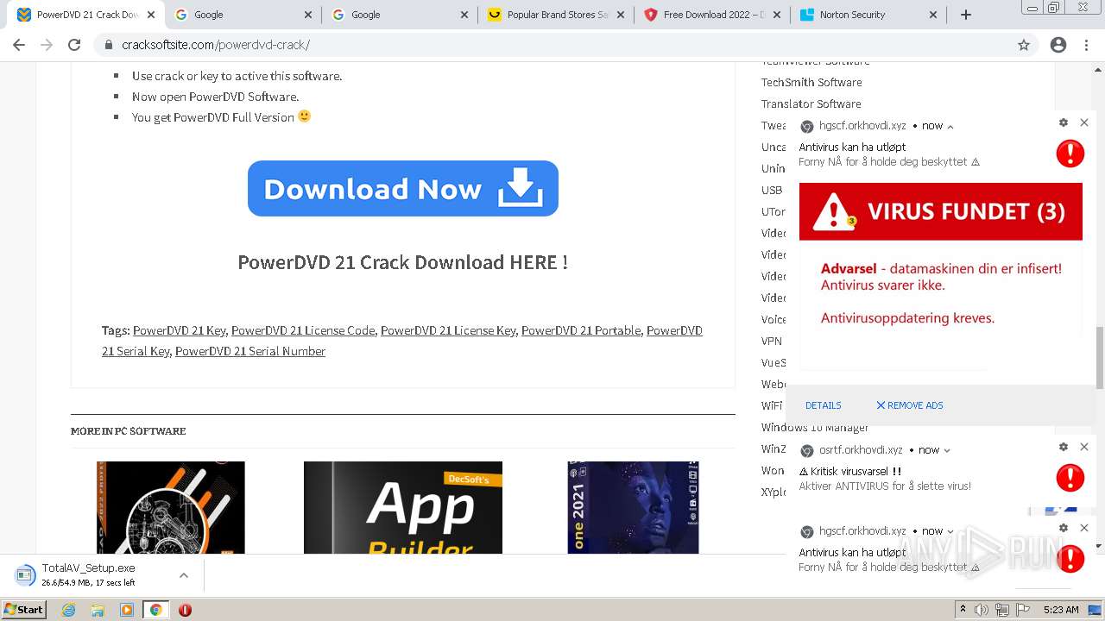Click the browser forward arrow
The height and width of the screenshot is (621, 1105).
[47, 45]
